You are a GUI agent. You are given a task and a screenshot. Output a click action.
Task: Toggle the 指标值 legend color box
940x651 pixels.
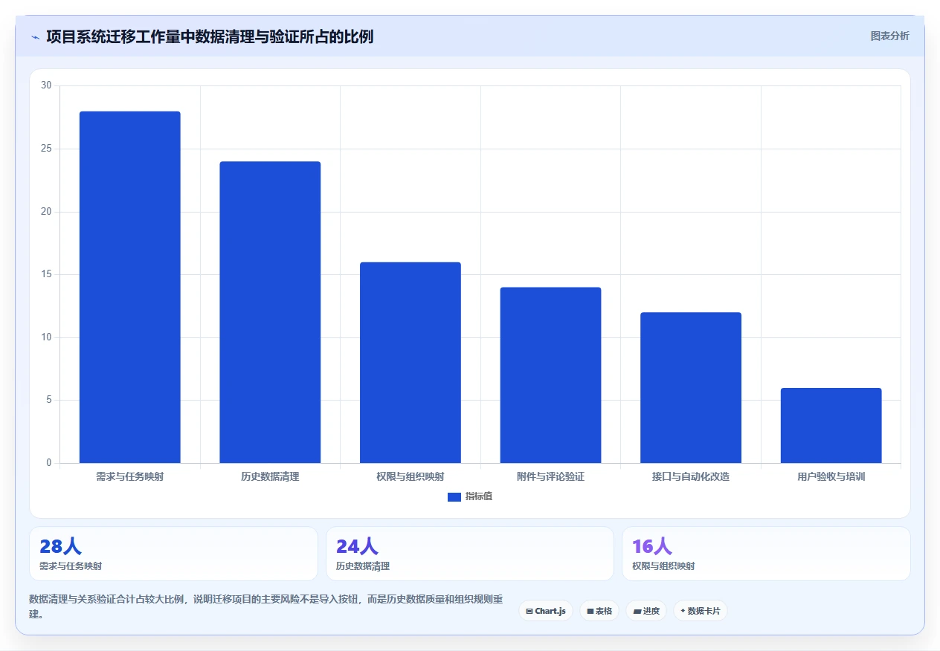pos(454,497)
